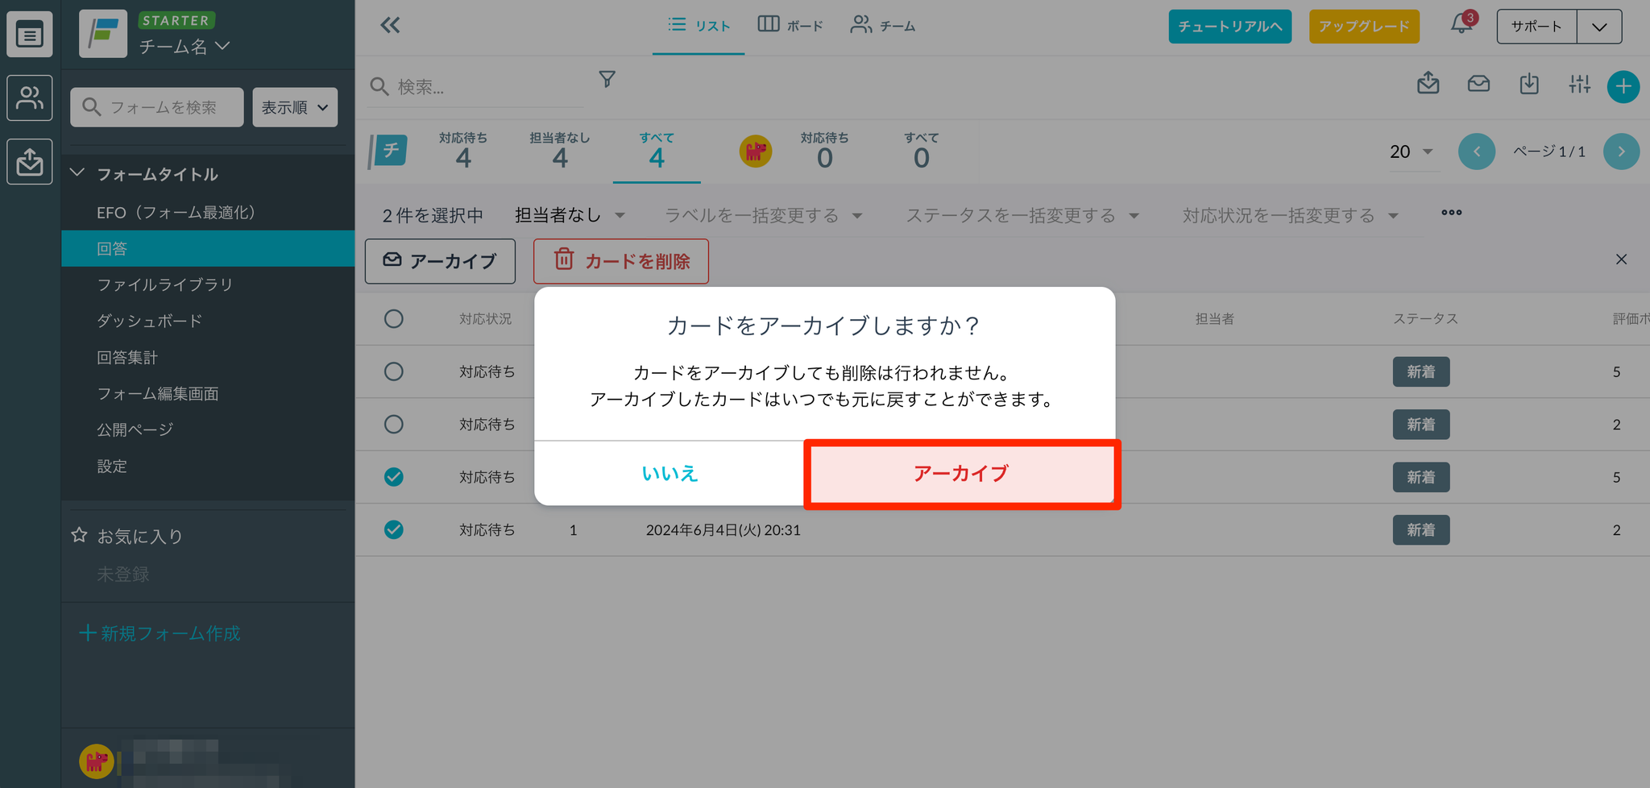Confirm by clicking the red アーカイブ button
The height and width of the screenshot is (788, 1650).
pos(961,474)
